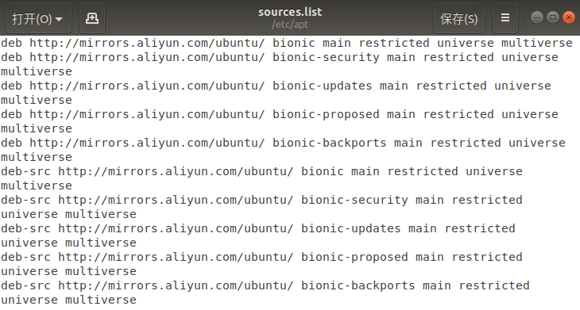Click bionic-updates in the third deb line

tap(323, 86)
